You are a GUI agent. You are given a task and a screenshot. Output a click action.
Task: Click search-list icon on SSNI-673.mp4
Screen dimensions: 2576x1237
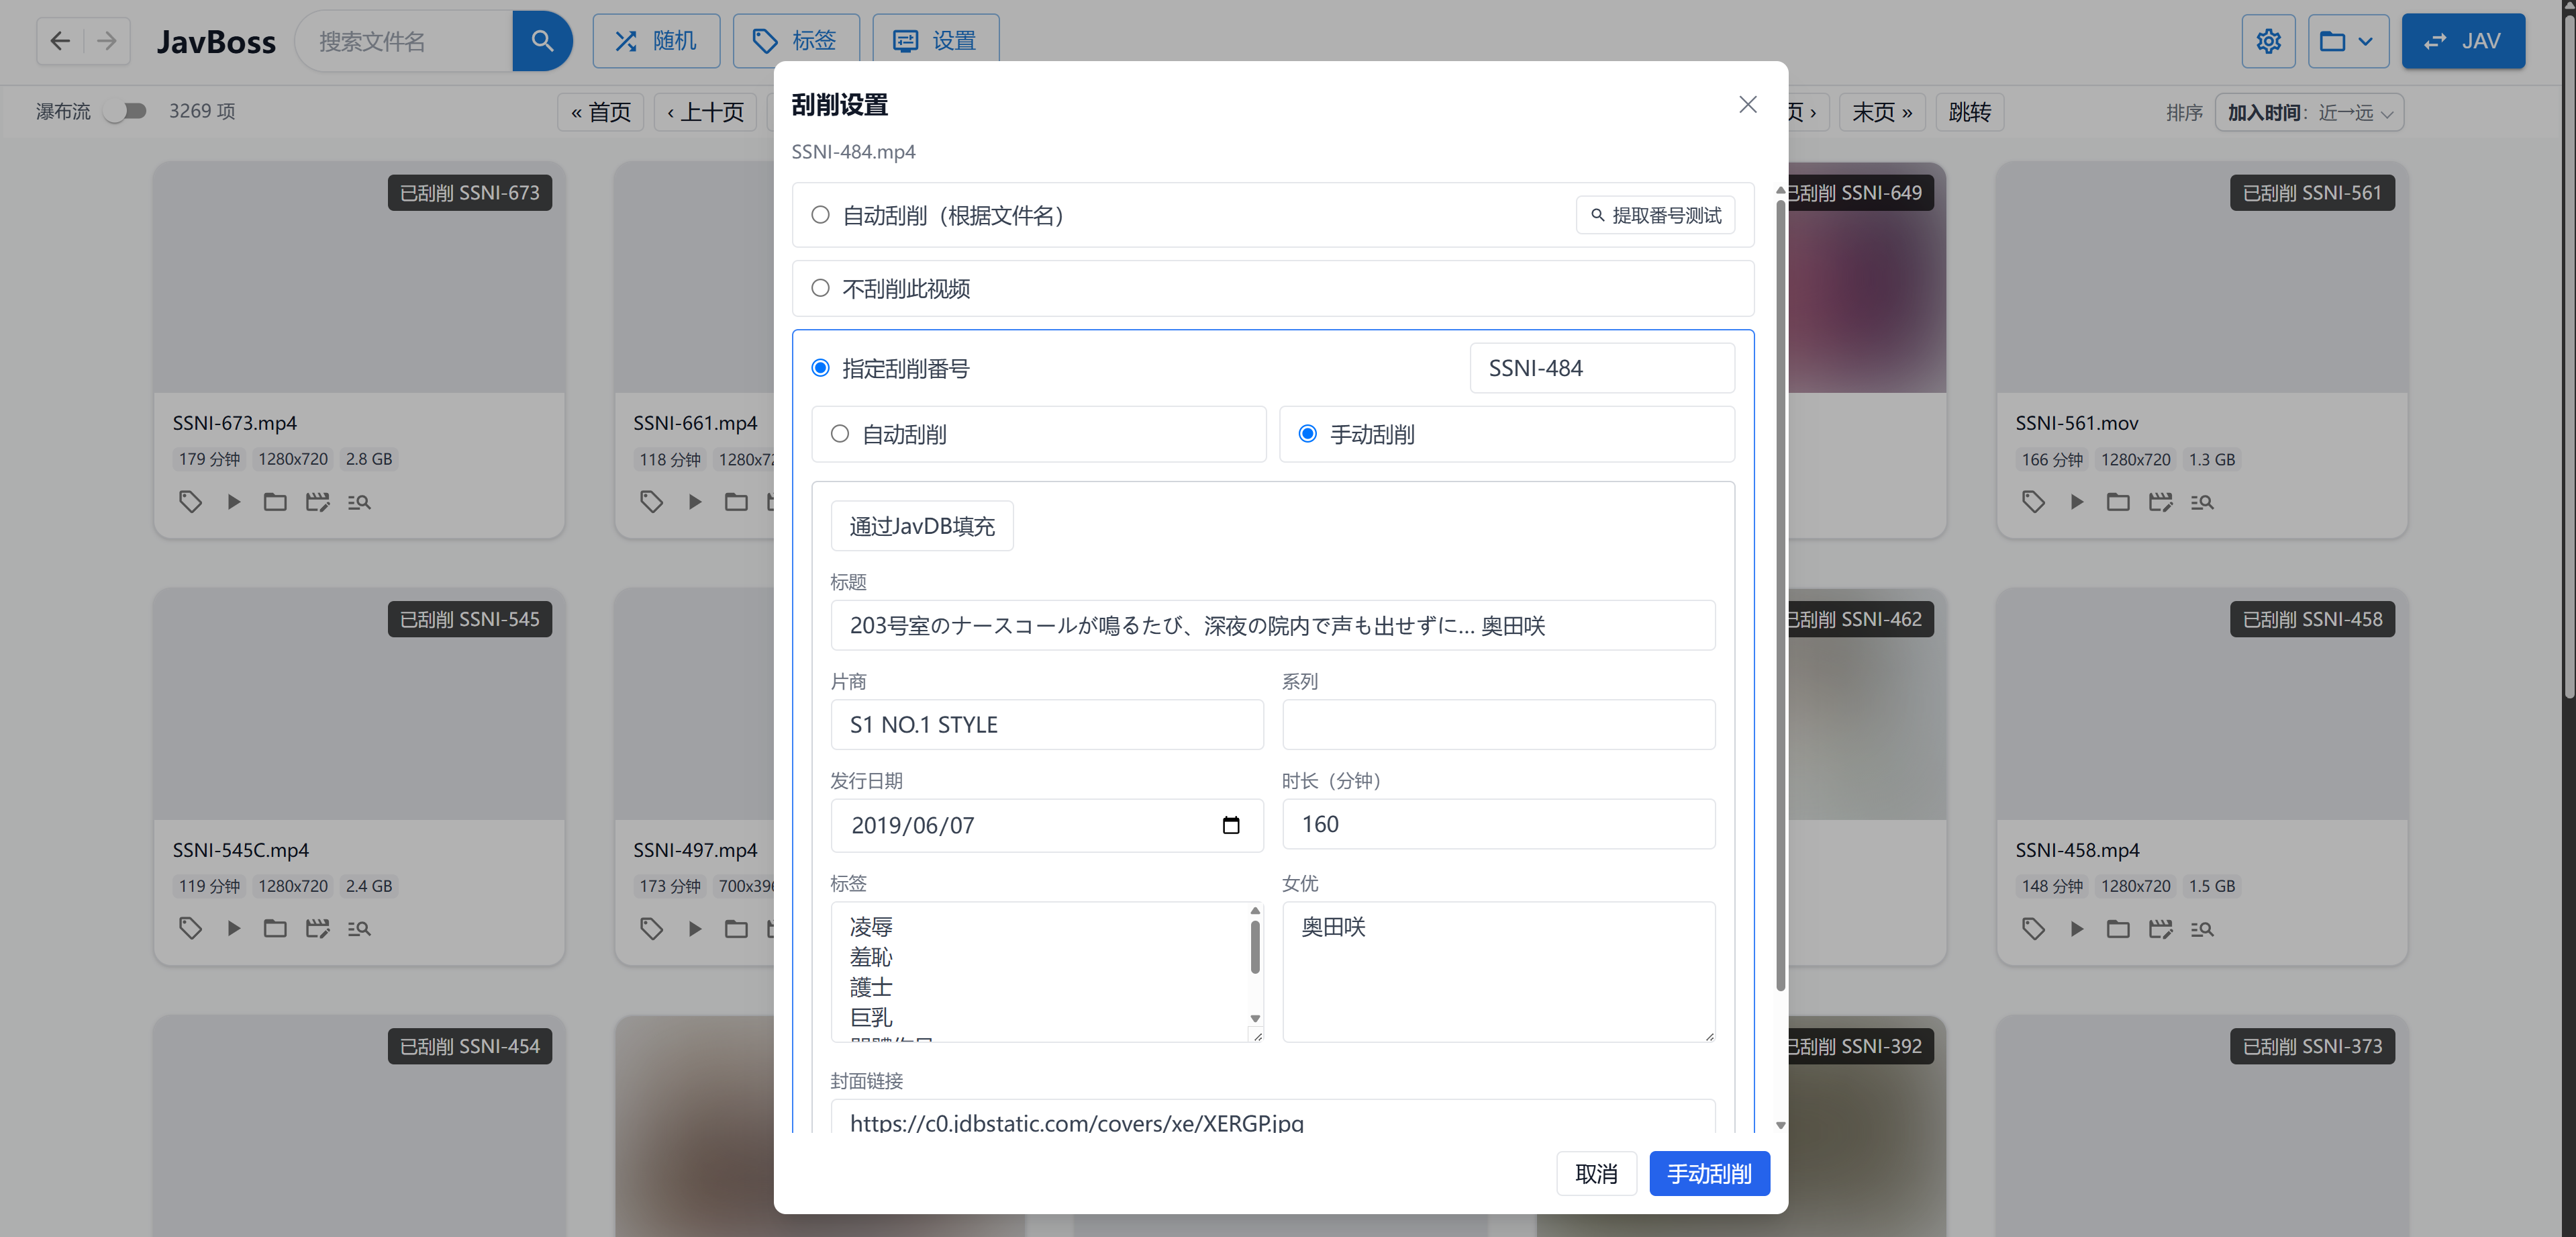click(359, 502)
